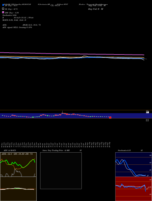The width and height of the screenshot is (152, 201).
Task: Click the white 50 Day EMA legend swatch
Action: 3,9
